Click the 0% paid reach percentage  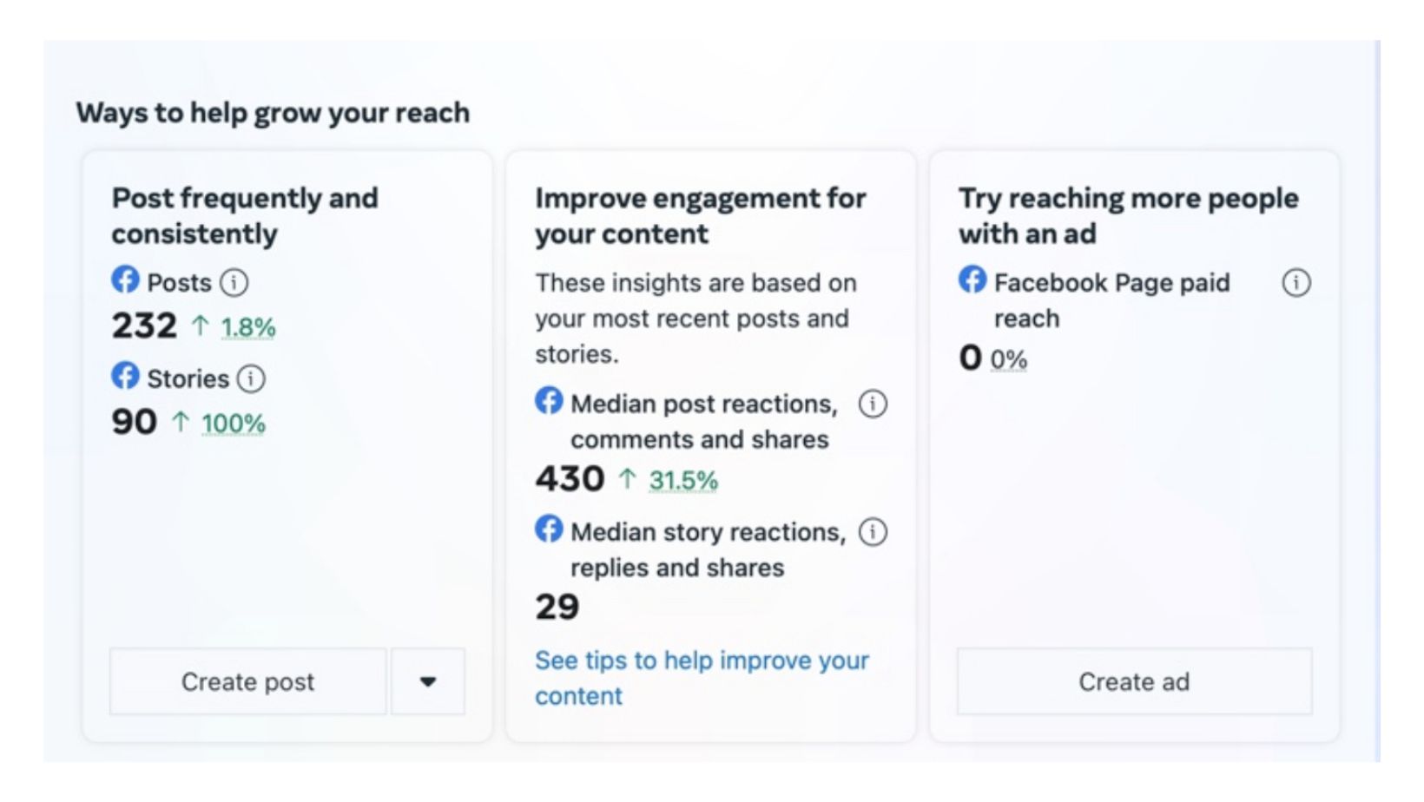pyautogui.click(x=1008, y=359)
